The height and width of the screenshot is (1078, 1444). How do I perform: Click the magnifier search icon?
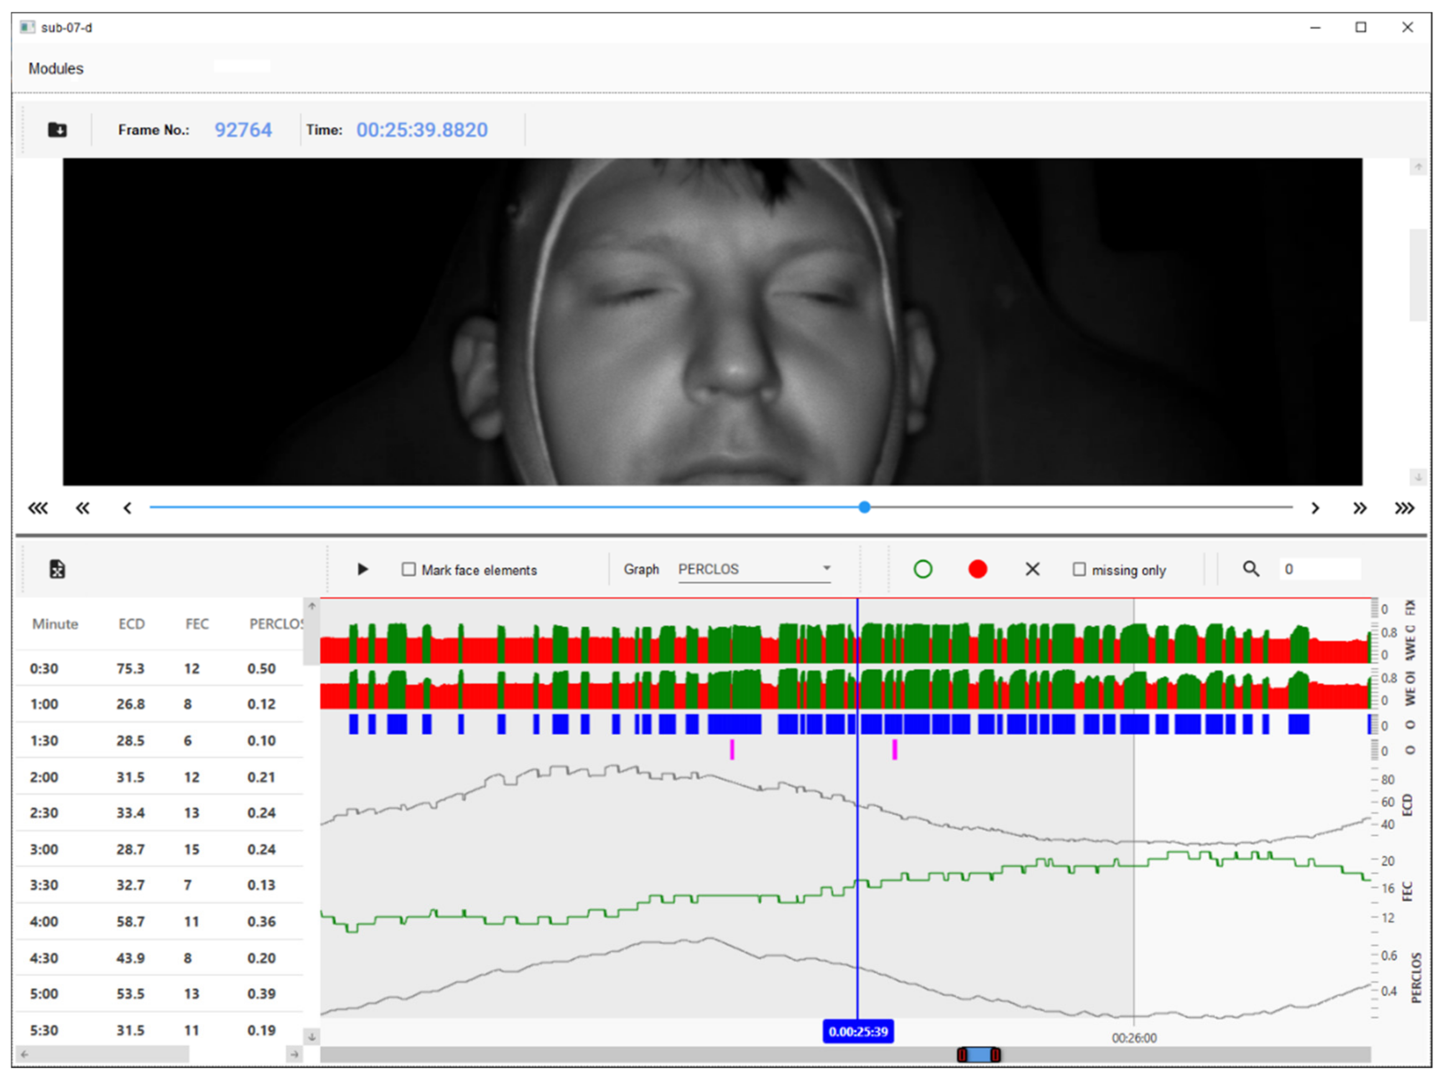coord(1251,569)
